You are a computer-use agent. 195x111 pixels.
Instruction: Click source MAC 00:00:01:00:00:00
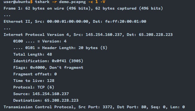(68, 21)
